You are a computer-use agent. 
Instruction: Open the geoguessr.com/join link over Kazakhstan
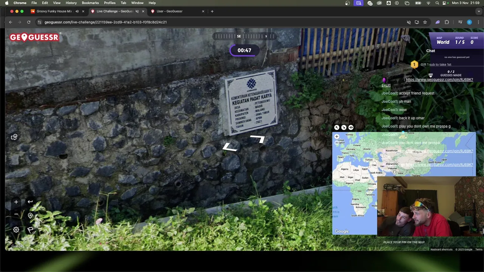click(439, 151)
